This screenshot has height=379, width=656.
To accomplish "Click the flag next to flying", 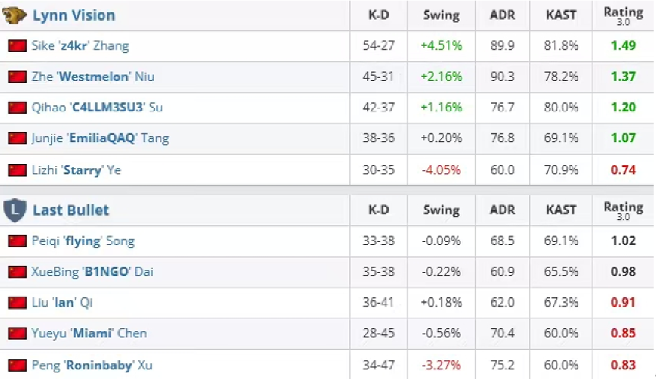I will coord(17,241).
